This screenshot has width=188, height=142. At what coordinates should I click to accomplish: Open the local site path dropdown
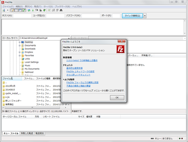69,38
